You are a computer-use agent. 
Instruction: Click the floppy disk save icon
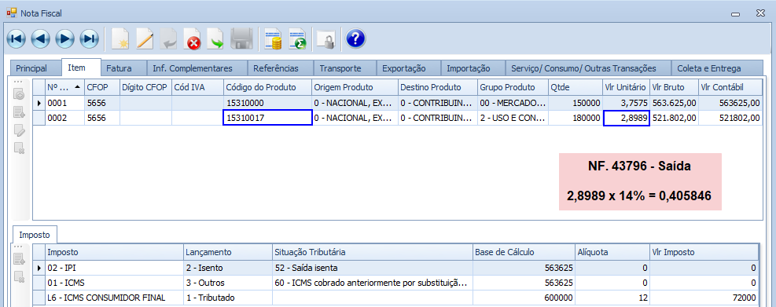[x=242, y=38]
